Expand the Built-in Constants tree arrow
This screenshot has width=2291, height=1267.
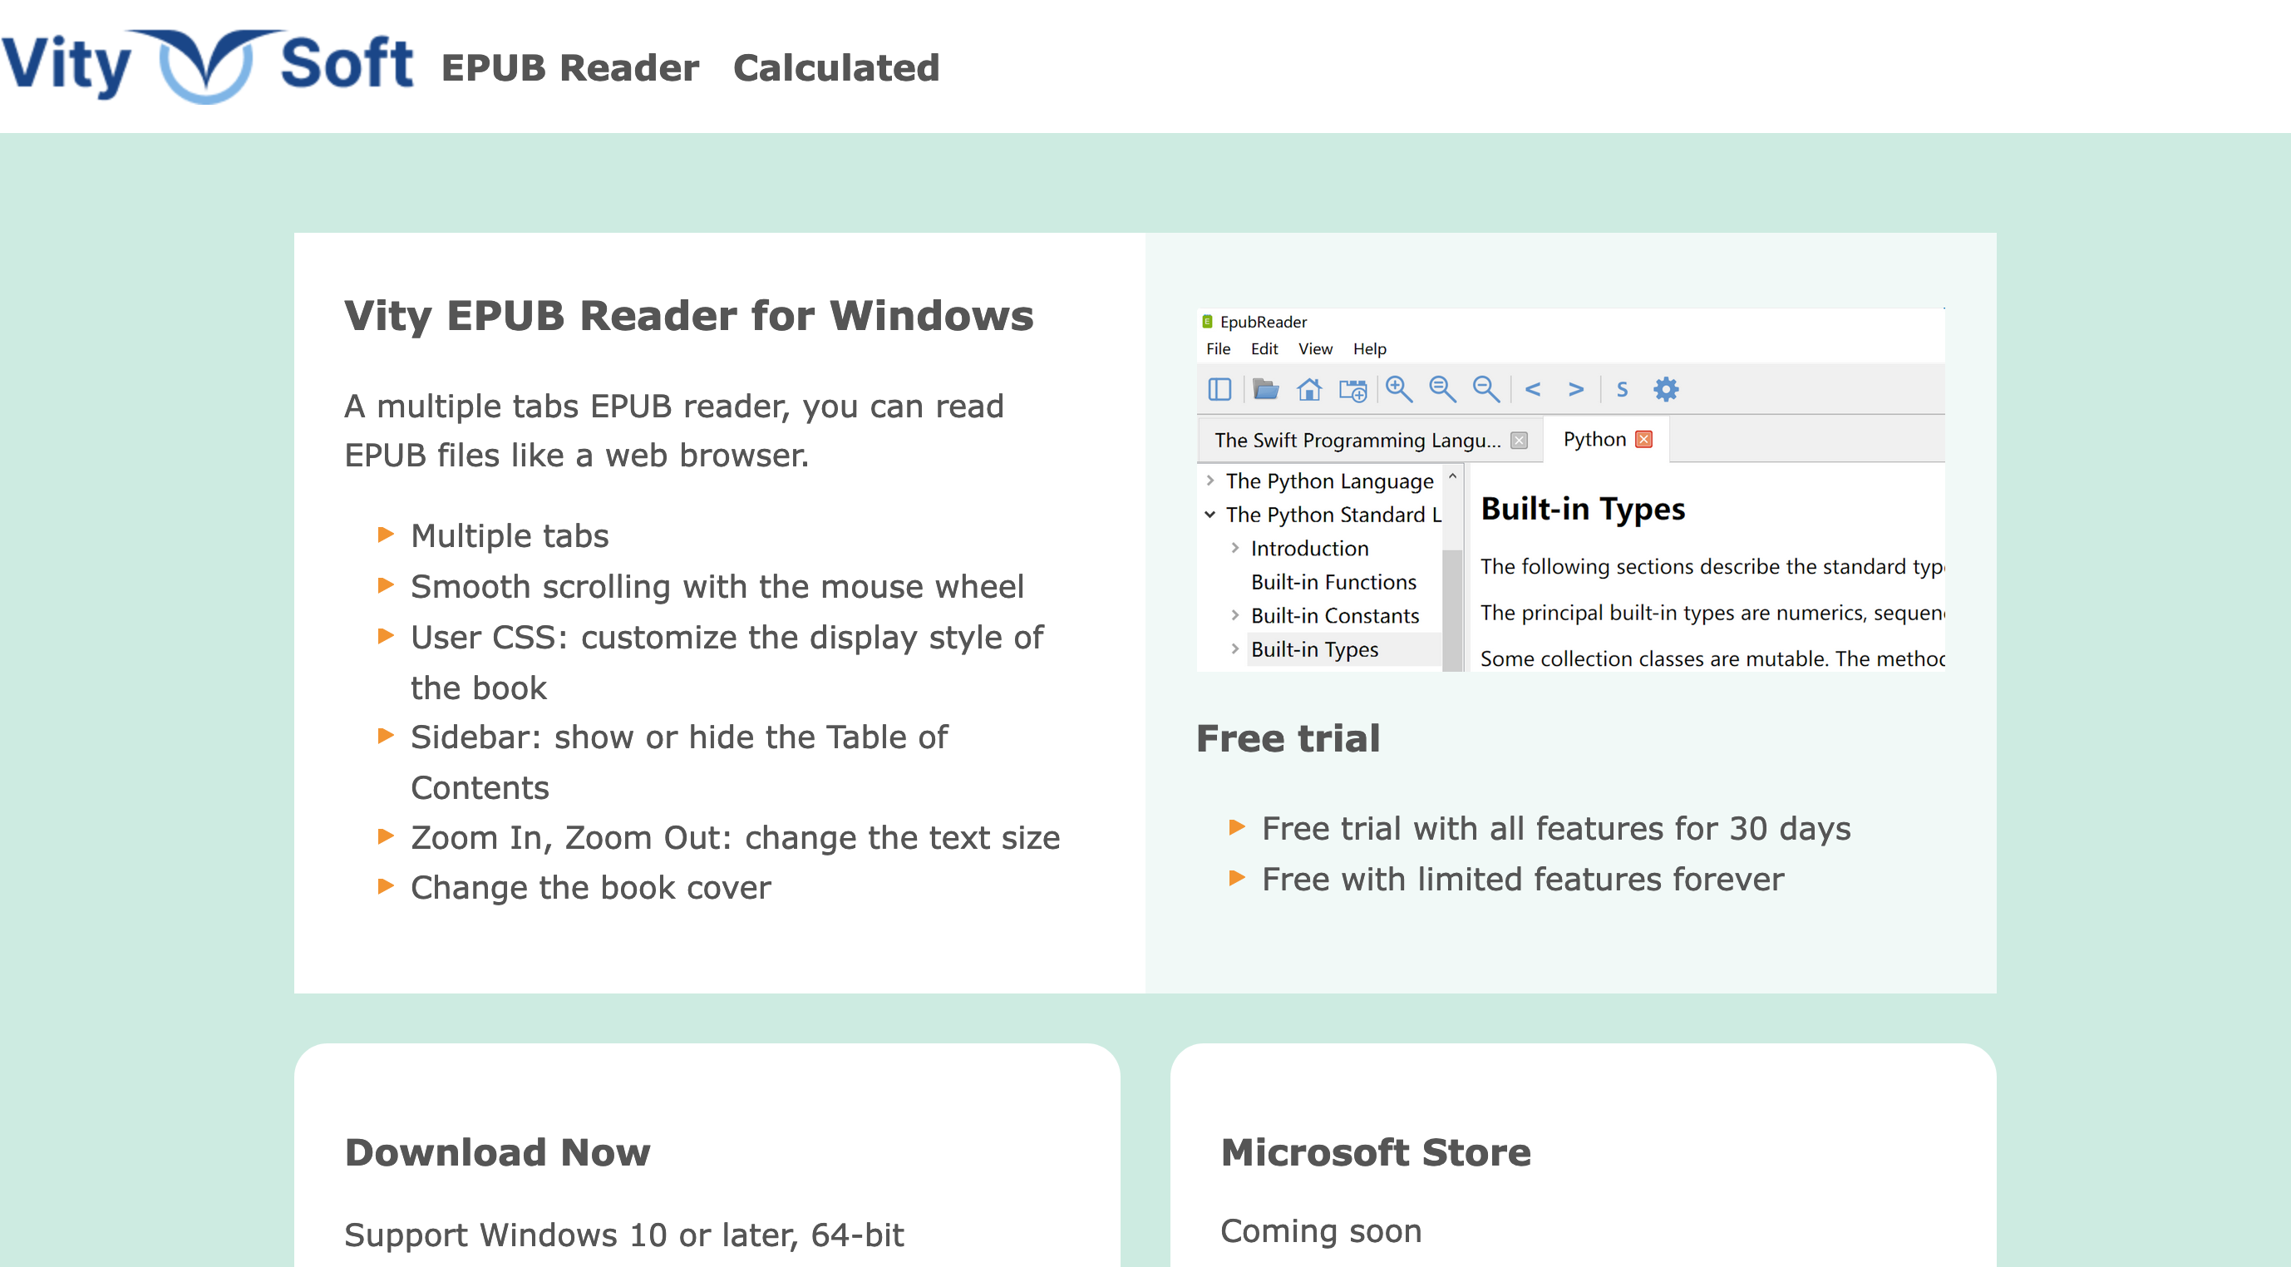coord(1235,616)
